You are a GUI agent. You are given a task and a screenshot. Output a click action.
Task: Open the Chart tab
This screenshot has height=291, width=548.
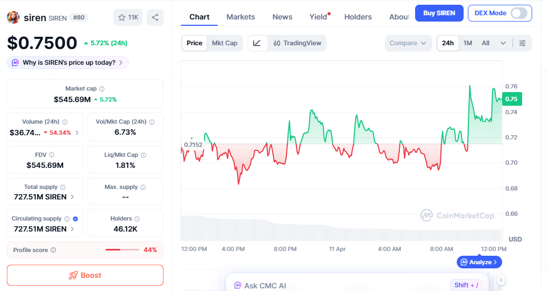pos(199,17)
